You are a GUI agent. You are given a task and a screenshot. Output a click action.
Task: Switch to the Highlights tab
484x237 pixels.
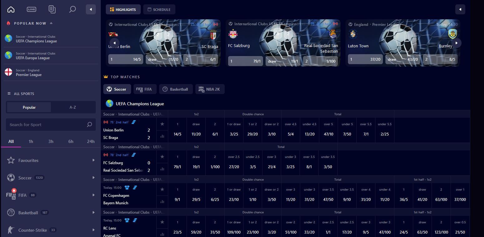pyautogui.click(x=123, y=9)
